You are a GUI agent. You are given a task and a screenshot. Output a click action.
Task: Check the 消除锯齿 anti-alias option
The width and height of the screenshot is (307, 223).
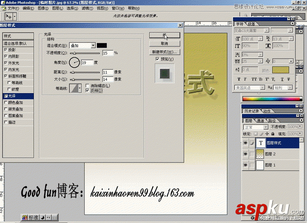coord(87,86)
